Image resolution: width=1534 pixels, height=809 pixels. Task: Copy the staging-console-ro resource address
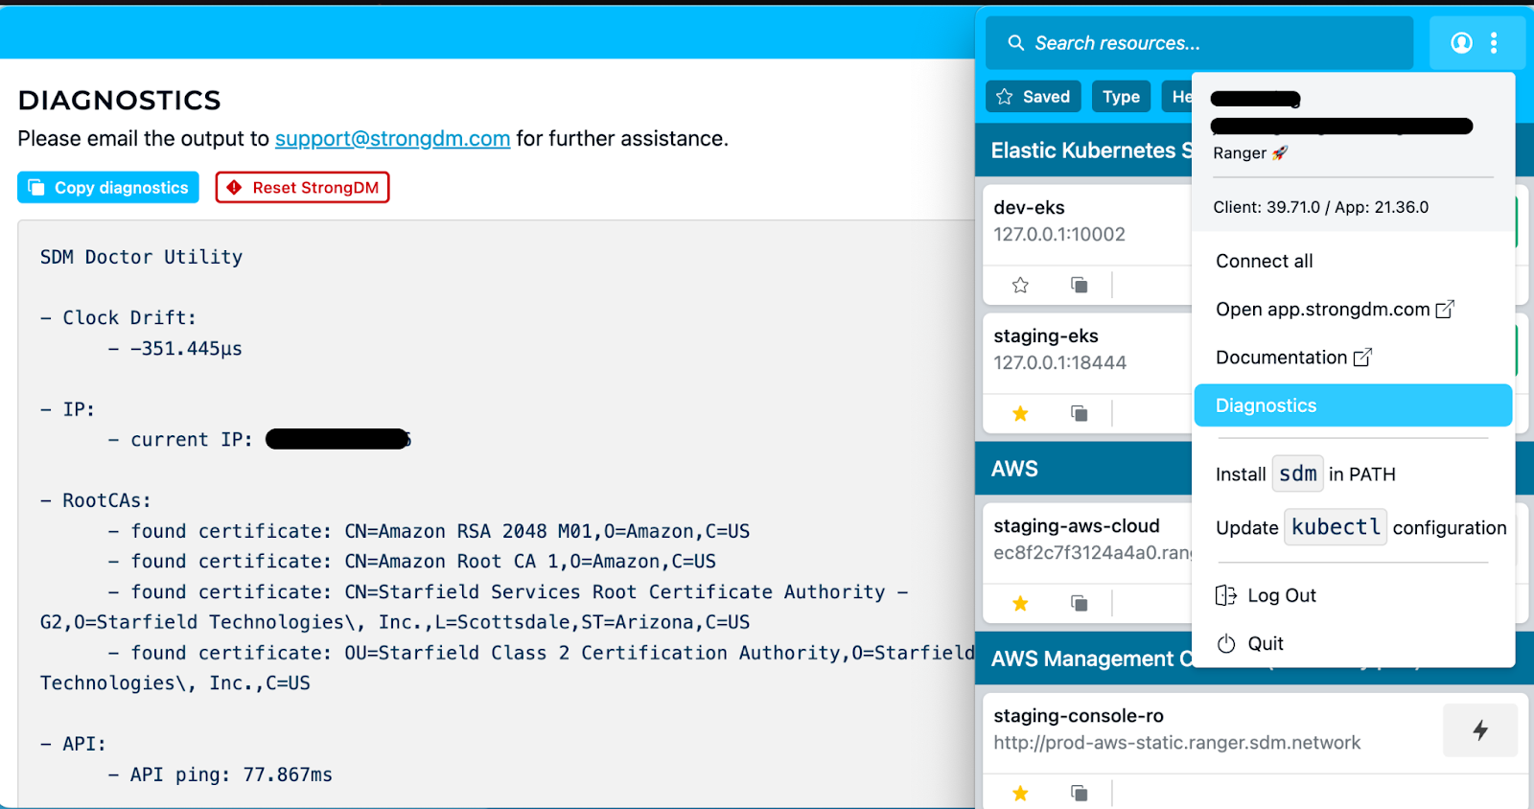(1079, 793)
